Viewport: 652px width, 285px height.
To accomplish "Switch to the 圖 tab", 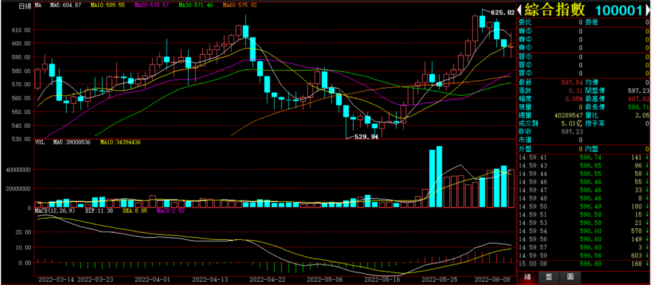I will pos(570,277).
